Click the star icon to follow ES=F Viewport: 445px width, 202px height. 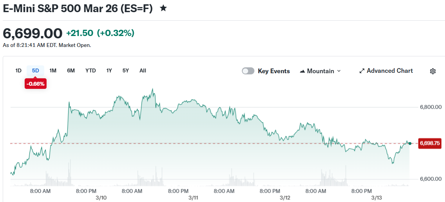tap(163, 8)
